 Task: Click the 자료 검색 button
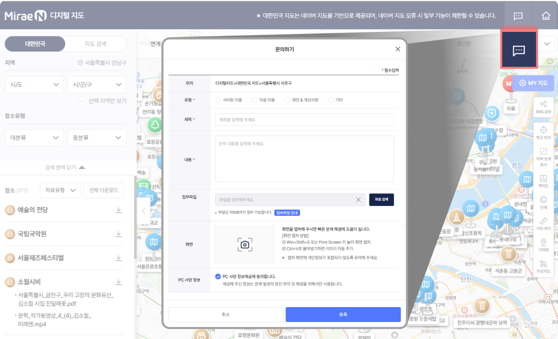(x=381, y=200)
